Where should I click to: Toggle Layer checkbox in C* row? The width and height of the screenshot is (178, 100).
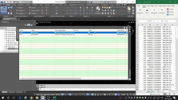coord(89,34)
